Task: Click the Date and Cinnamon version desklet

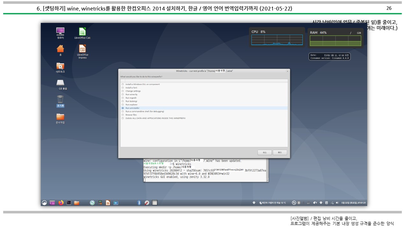Action: point(330,57)
